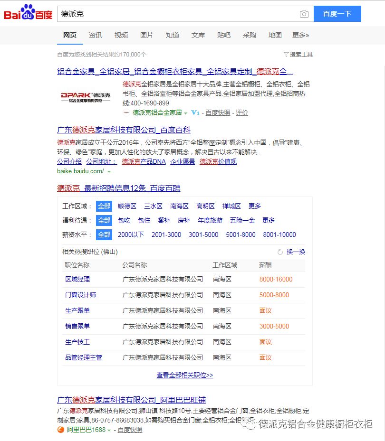This screenshot has width=385, height=441.
Task: Open the 铝合金家具_全铝家居 result title
Action: tap(175, 71)
